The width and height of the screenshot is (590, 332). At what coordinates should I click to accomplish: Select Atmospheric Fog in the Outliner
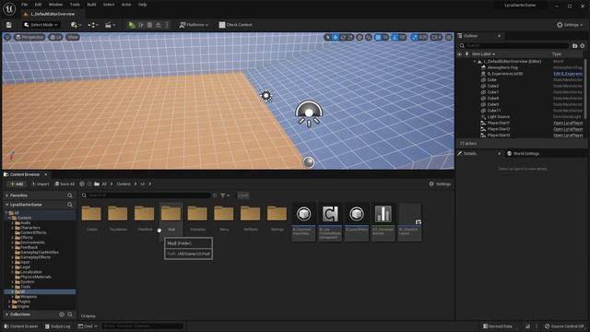[502, 67]
